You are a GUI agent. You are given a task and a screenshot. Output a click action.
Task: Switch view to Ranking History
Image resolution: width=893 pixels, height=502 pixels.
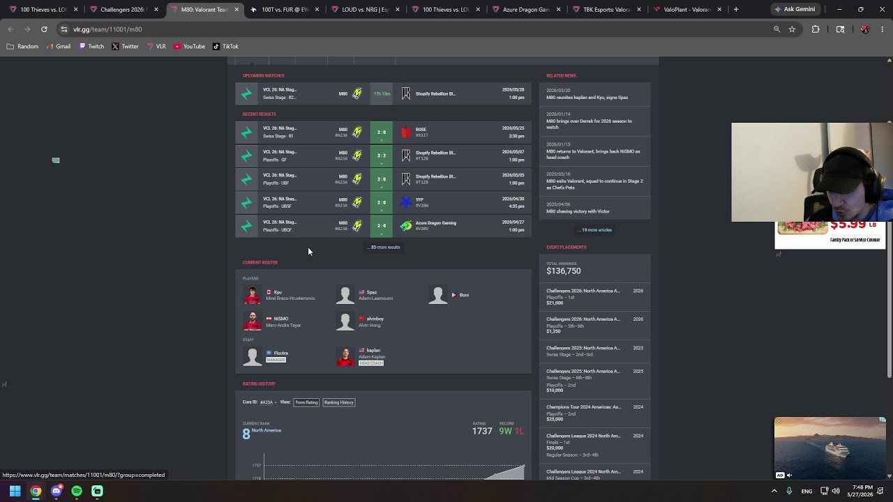[338, 402]
